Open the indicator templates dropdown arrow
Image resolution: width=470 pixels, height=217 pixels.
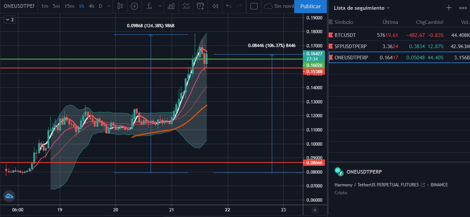pos(160,6)
